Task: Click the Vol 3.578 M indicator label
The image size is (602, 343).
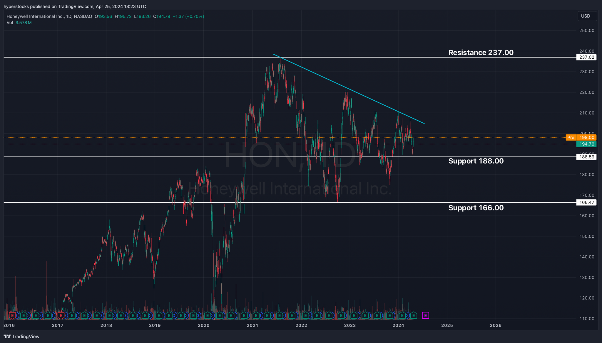Action: pos(19,23)
